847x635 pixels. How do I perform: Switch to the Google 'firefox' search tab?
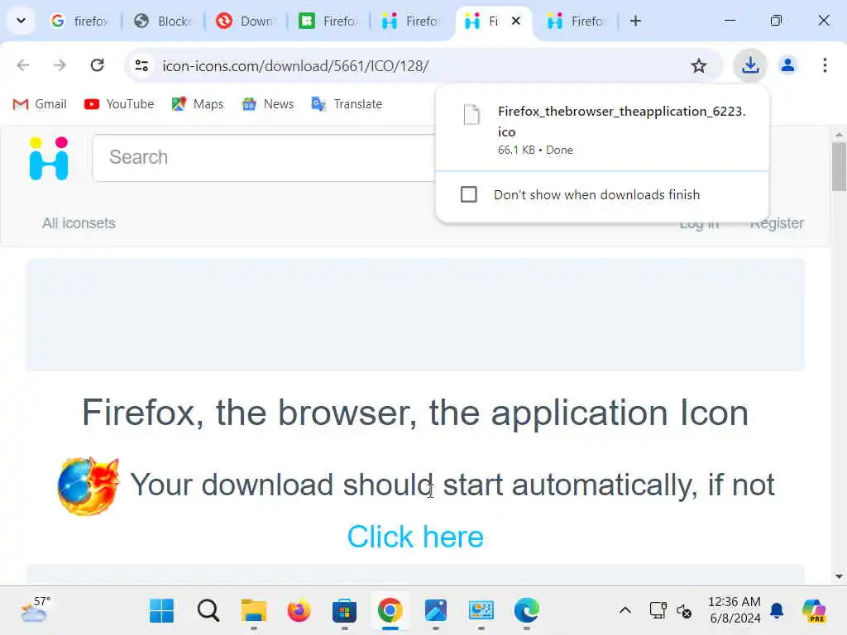pyautogui.click(x=79, y=21)
